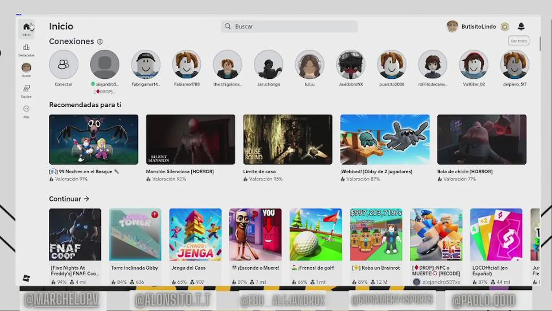Open friend delpiero_517 avatar

[515, 64]
